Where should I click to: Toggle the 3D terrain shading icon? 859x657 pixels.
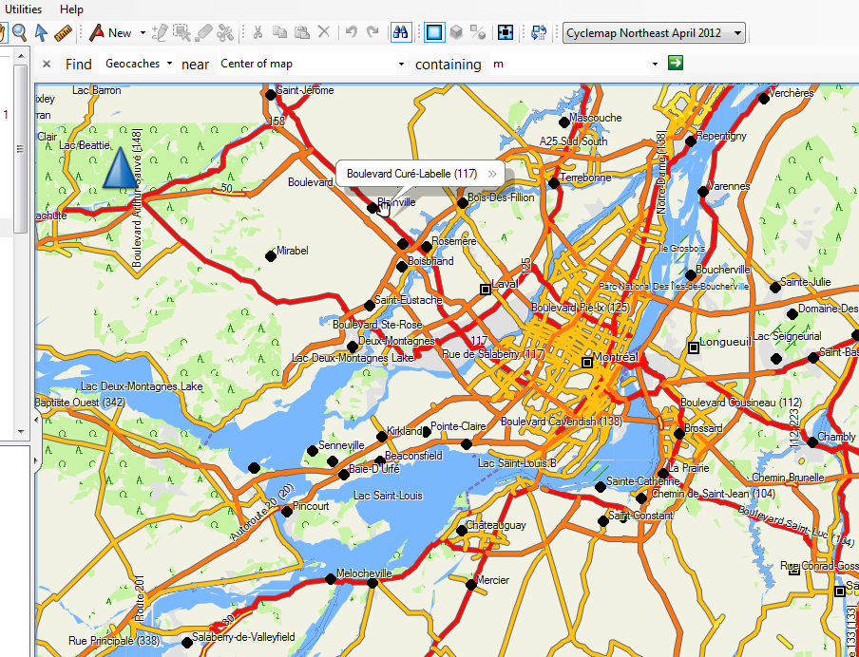click(457, 32)
